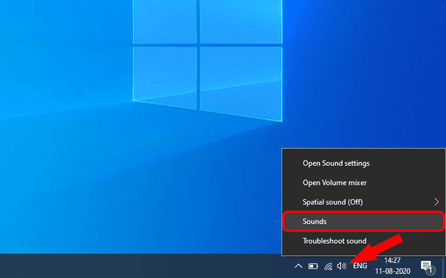Show hidden tray icons with the up chevron
Image resolution: width=446 pixels, height=278 pixels.
point(299,266)
